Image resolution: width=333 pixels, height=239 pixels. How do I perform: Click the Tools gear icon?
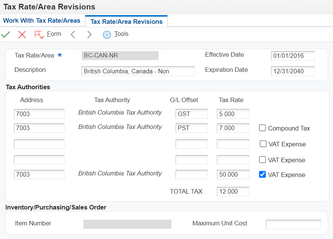click(x=107, y=34)
